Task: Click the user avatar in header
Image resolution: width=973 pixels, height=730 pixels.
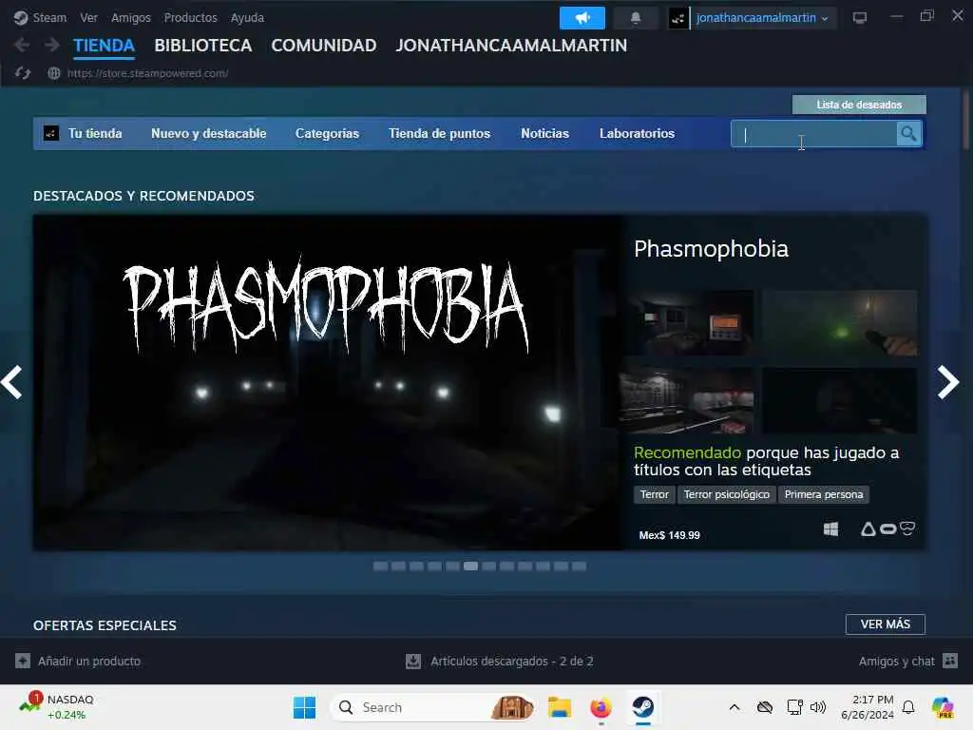Action: pos(677,18)
